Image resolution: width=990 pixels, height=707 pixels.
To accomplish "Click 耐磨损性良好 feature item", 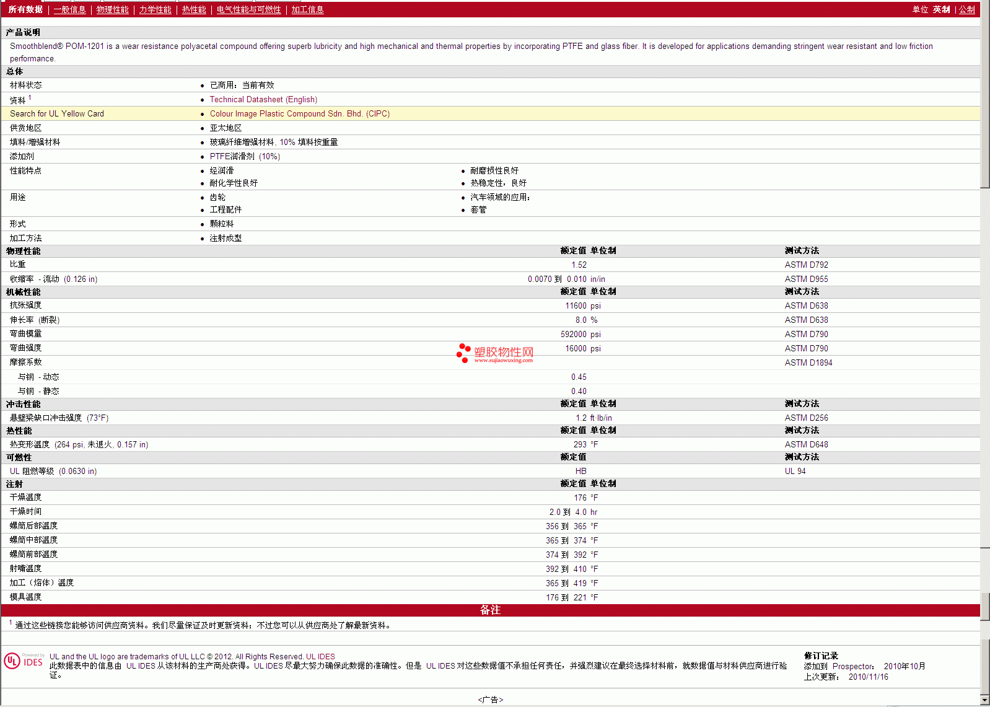I will click(x=494, y=171).
